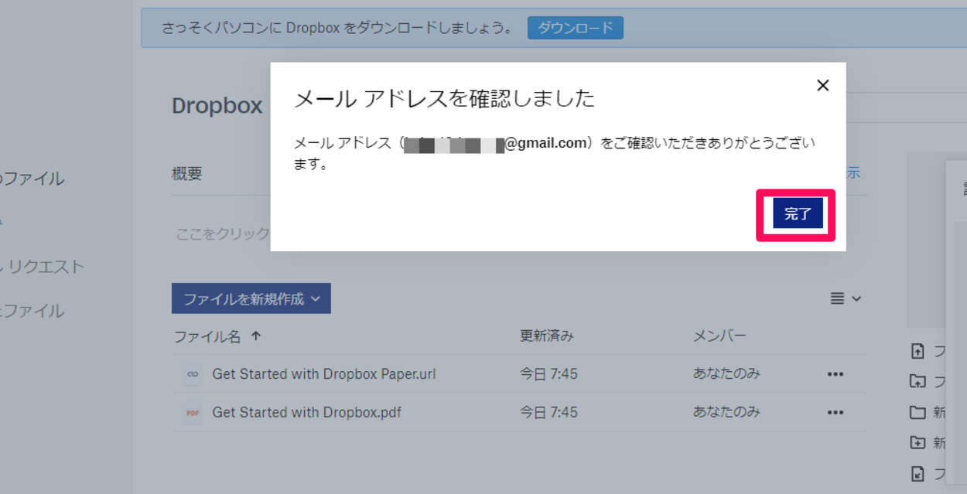Click the メール アドレスを確認しました dialog title
This screenshot has height=494, width=967.
tap(445, 98)
